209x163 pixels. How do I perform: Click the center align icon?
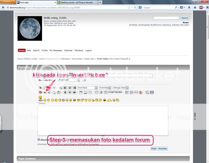69,88
